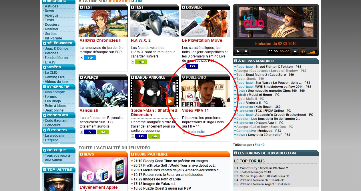
Task: Open the Lire la suite link
Action: tap(196, 132)
